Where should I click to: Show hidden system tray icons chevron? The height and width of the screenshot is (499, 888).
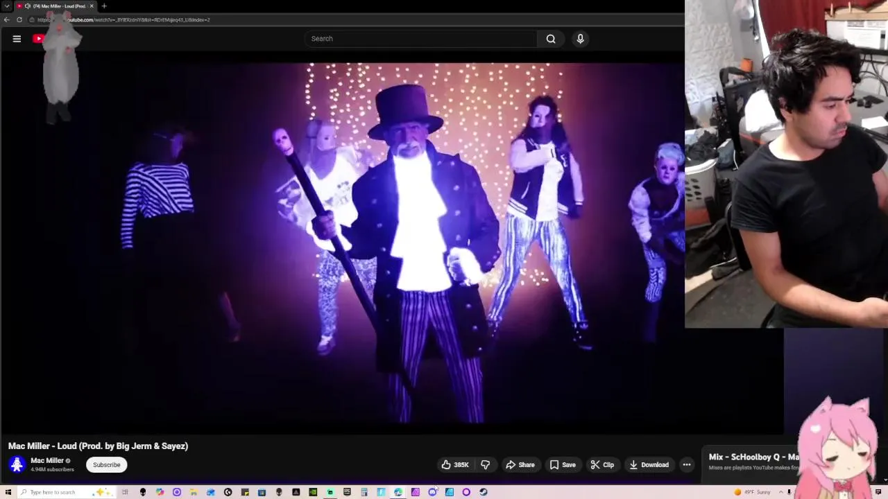point(780,492)
